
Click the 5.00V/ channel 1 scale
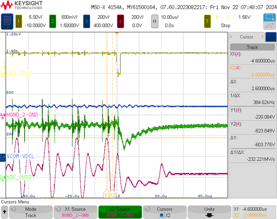(36, 17)
